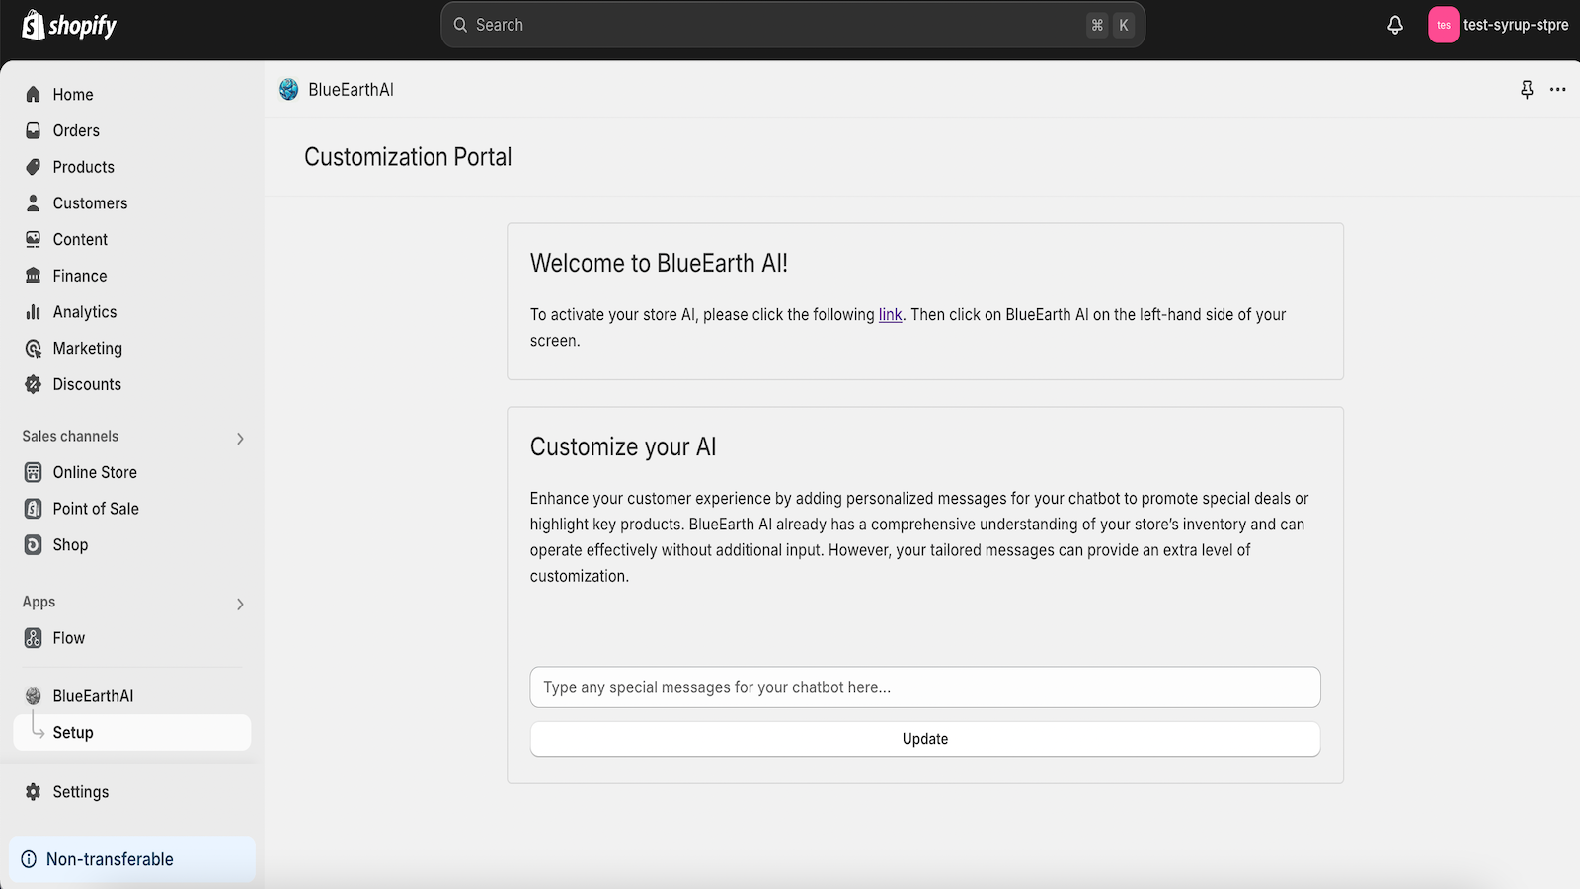The height and width of the screenshot is (889, 1580).
Task: Click the Marketing target icon
Action: pos(33,349)
